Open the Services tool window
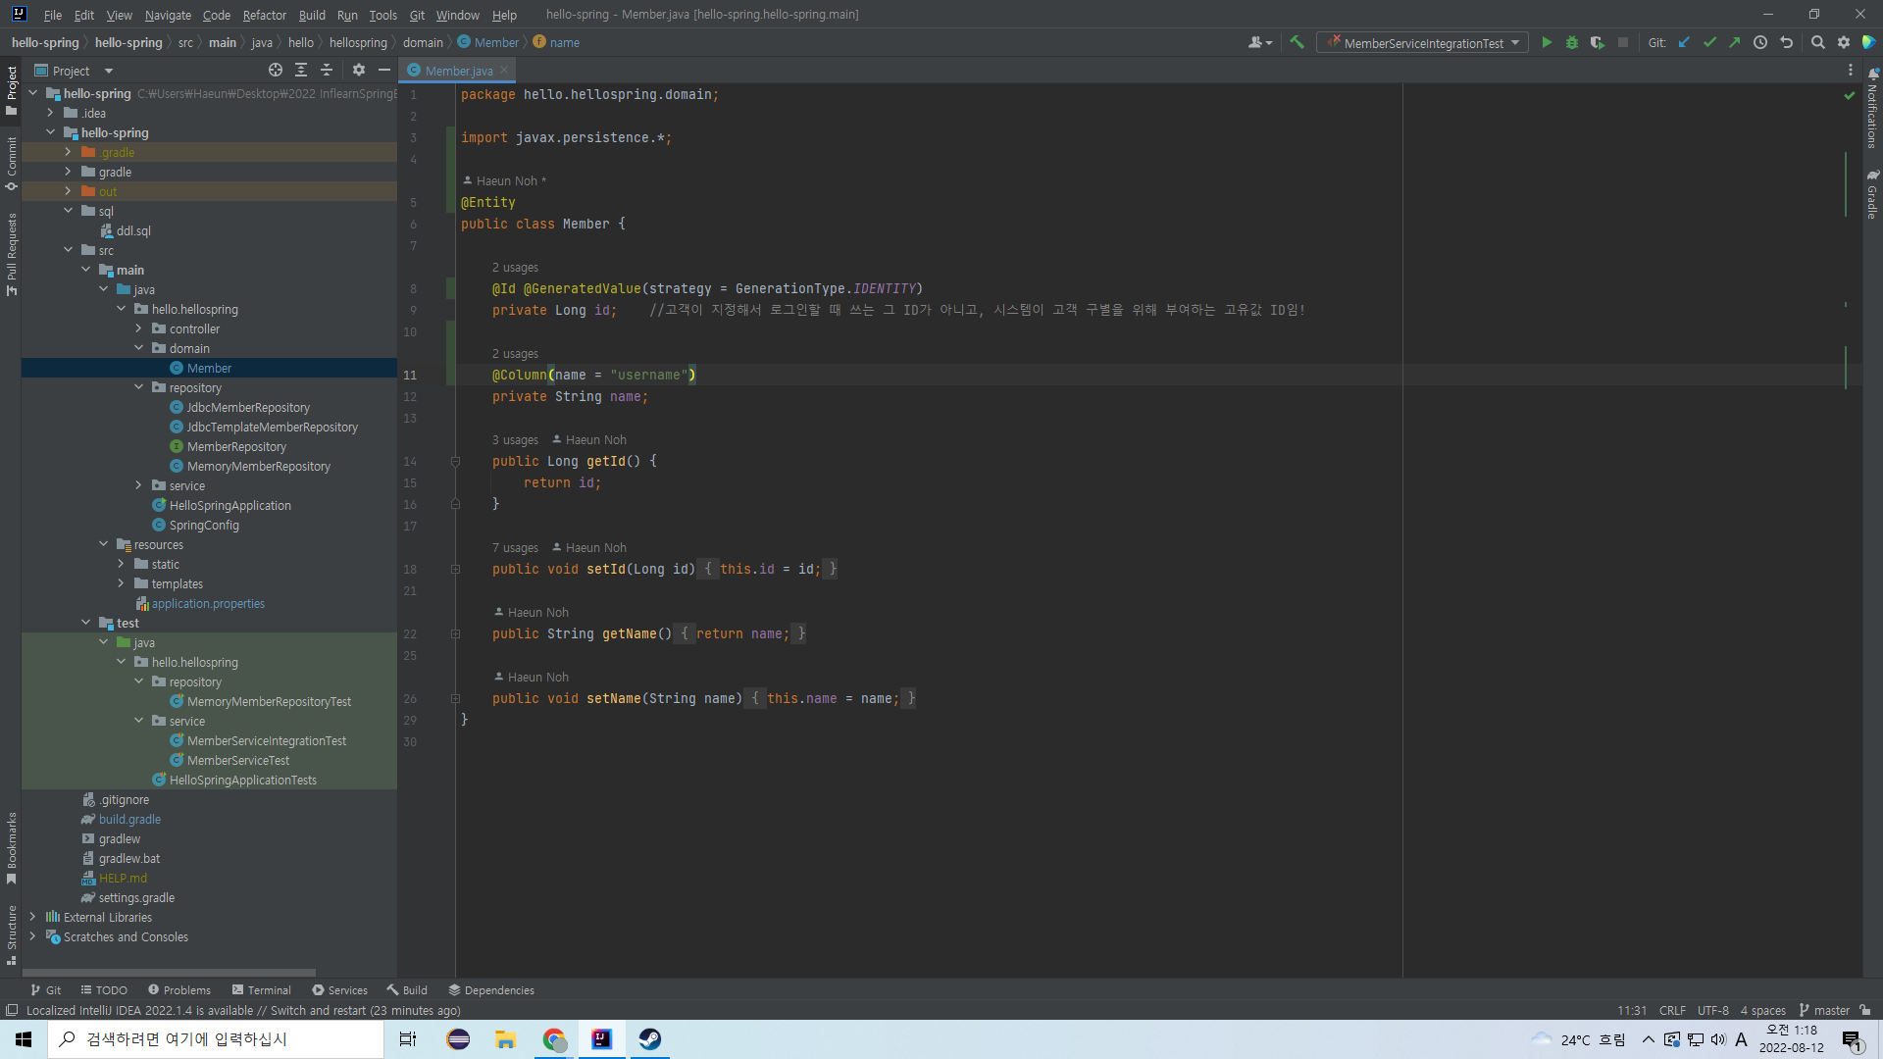 (x=339, y=990)
